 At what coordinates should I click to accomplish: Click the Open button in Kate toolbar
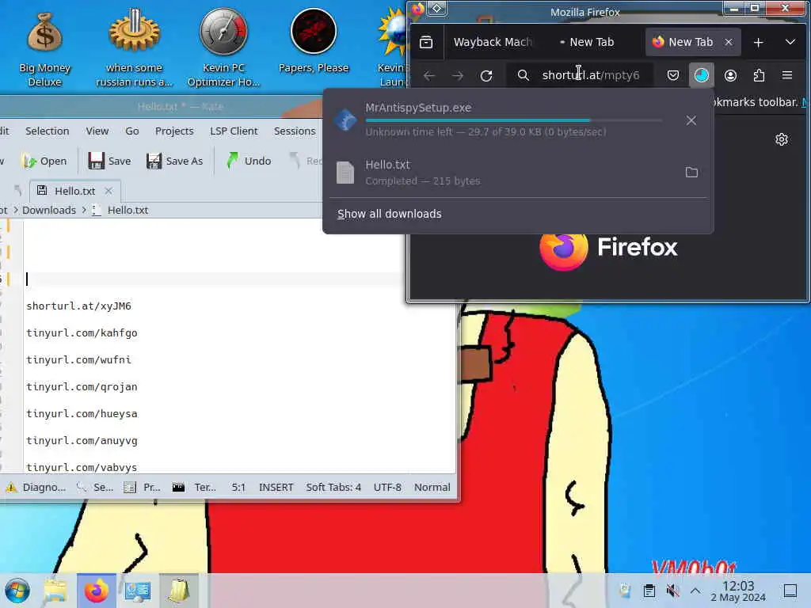[x=44, y=161]
